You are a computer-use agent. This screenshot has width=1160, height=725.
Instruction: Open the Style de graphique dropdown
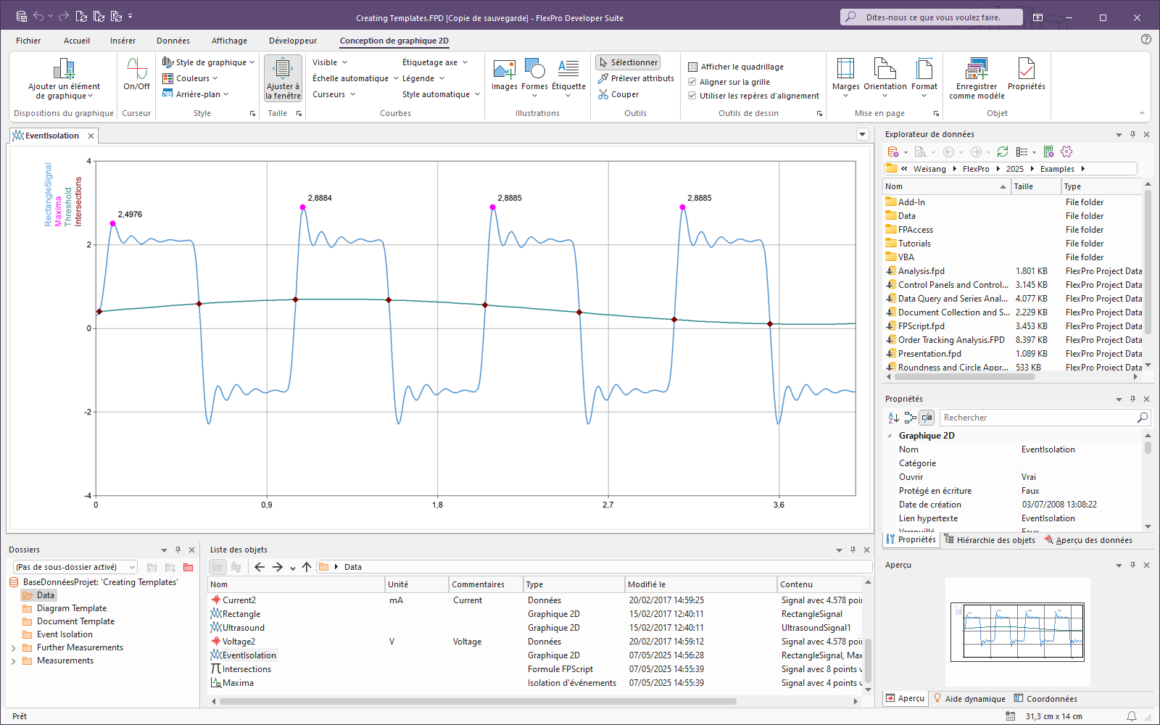click(209, 62)
